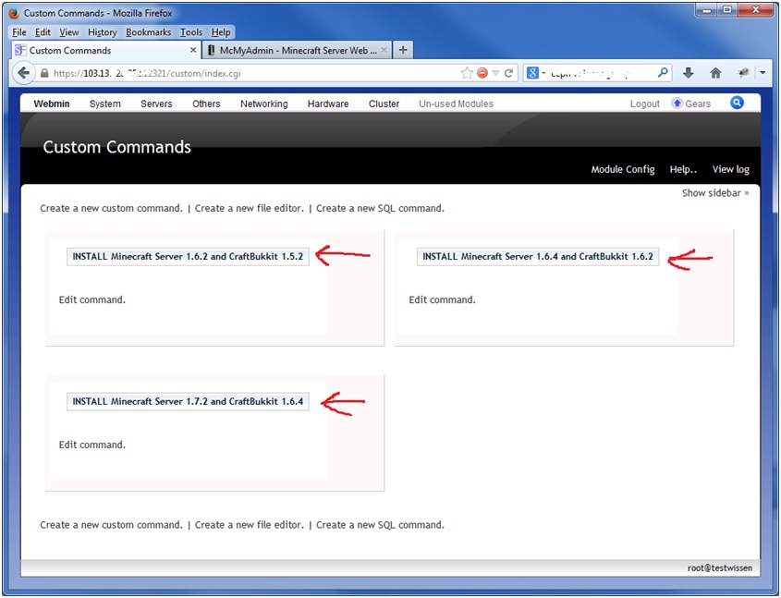781x598 pixels.
Task: Open the Hardware category
Action: 328,104
